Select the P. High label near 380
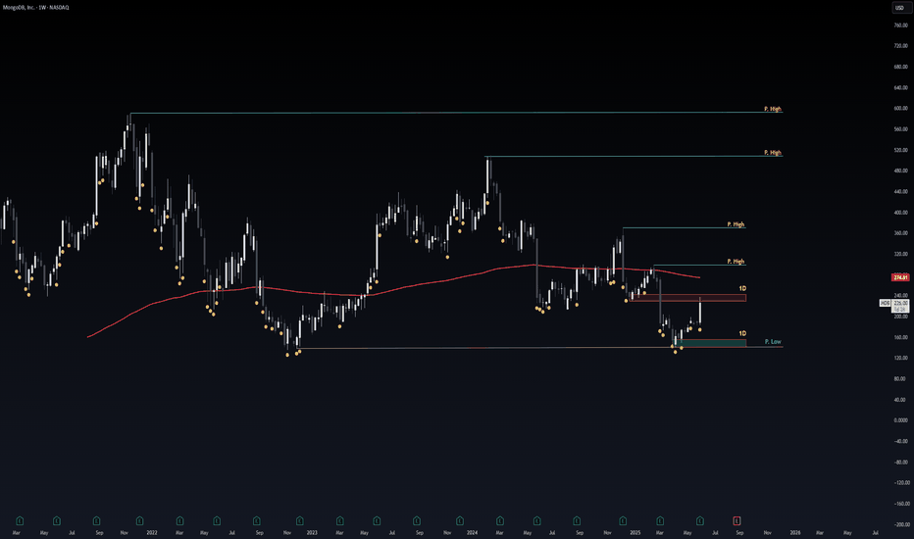 (x=736, y=224)
